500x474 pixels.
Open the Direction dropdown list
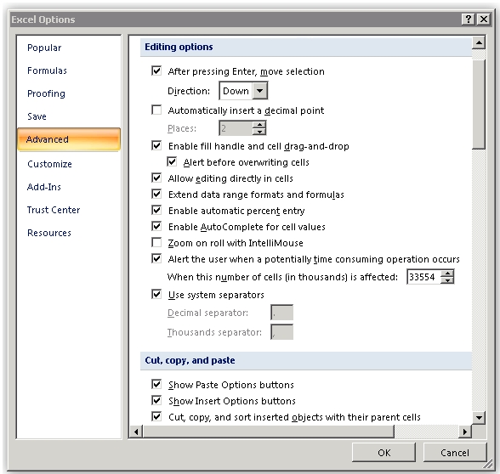click(x=260, y=91)
